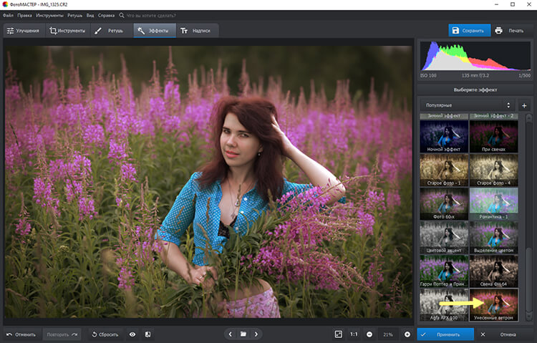The width and height of the screenshot is (537, 343).
Task: Open the Инструменты menu
Action: tap(50, 14)
